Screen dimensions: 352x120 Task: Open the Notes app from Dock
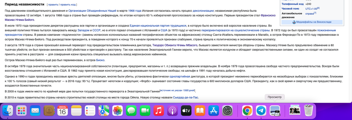coord(76,111)
